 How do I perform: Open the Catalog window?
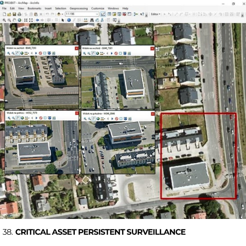[x=114, y=14]
